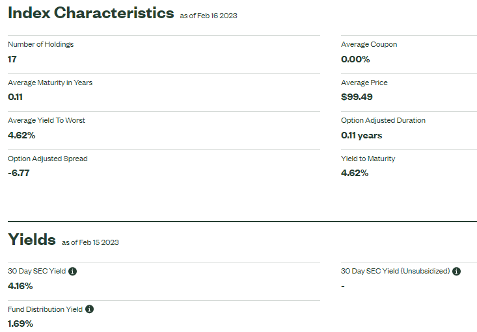Click info icon for 30 Day SEC Yield (Unsubsidized)

[456, 271]
